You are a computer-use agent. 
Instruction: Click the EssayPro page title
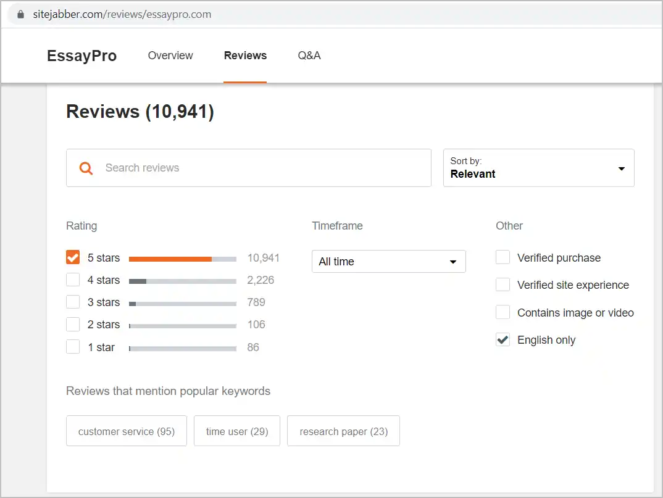(81, 56)
